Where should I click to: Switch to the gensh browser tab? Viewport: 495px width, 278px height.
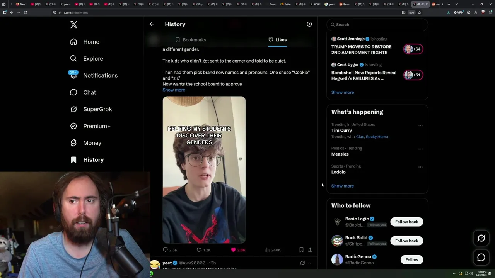click(x=330, y=4)
